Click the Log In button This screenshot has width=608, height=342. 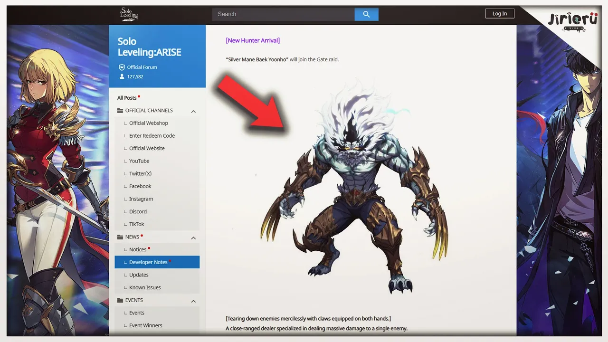coord(500,14)
